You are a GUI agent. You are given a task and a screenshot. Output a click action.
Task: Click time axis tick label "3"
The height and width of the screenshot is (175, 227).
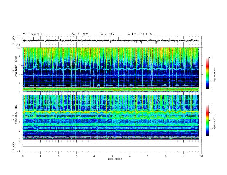click(76, 156)
